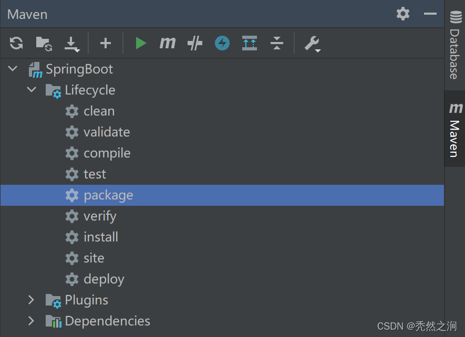
Task: Toggle Skip Tests mode
Action: pos(195,43)
